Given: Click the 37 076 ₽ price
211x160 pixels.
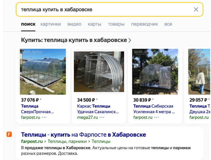Looking at the screenshot, I should (x=30, y=100).
